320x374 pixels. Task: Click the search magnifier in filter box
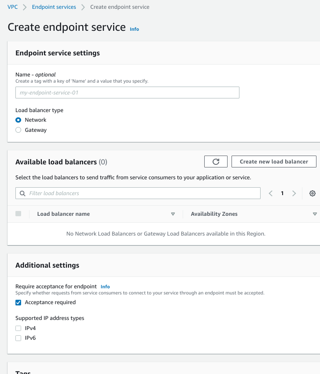pos(23,193)
